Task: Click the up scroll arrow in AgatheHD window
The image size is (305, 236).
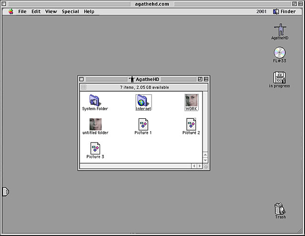Action: tap(205, 155)
